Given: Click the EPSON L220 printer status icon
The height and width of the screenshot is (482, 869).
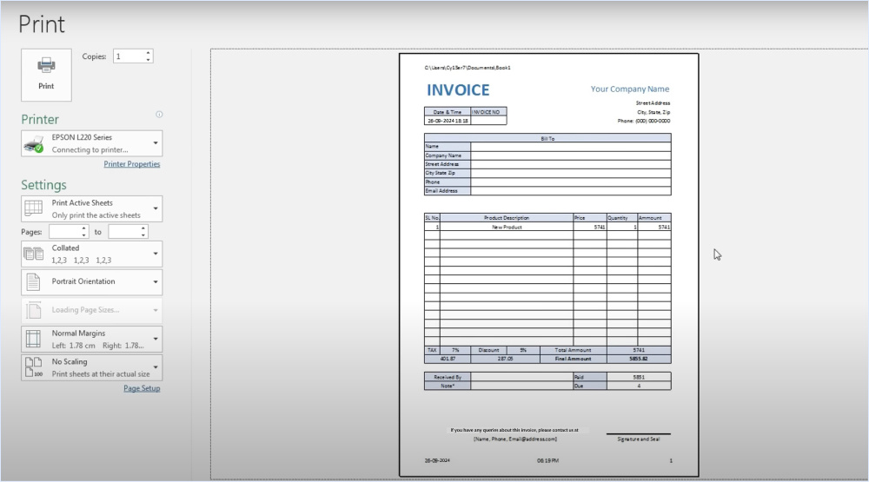Looking at the screenshot, I should tap(33, 144).
